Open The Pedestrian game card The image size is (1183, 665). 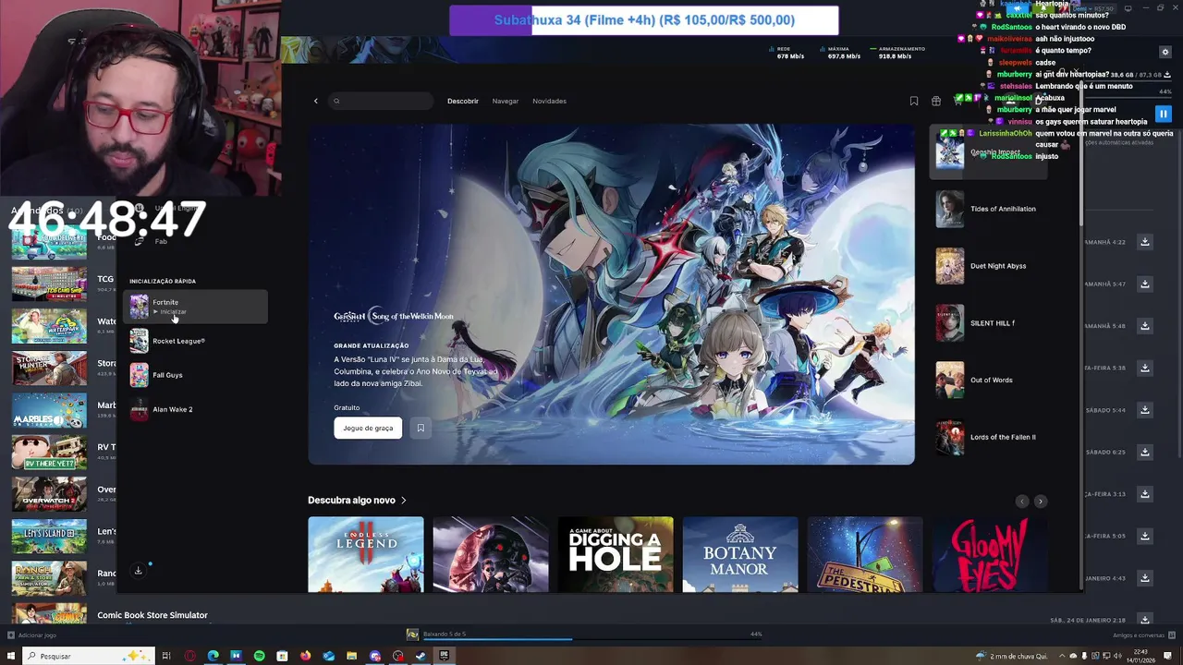click(x=865, y=554)
